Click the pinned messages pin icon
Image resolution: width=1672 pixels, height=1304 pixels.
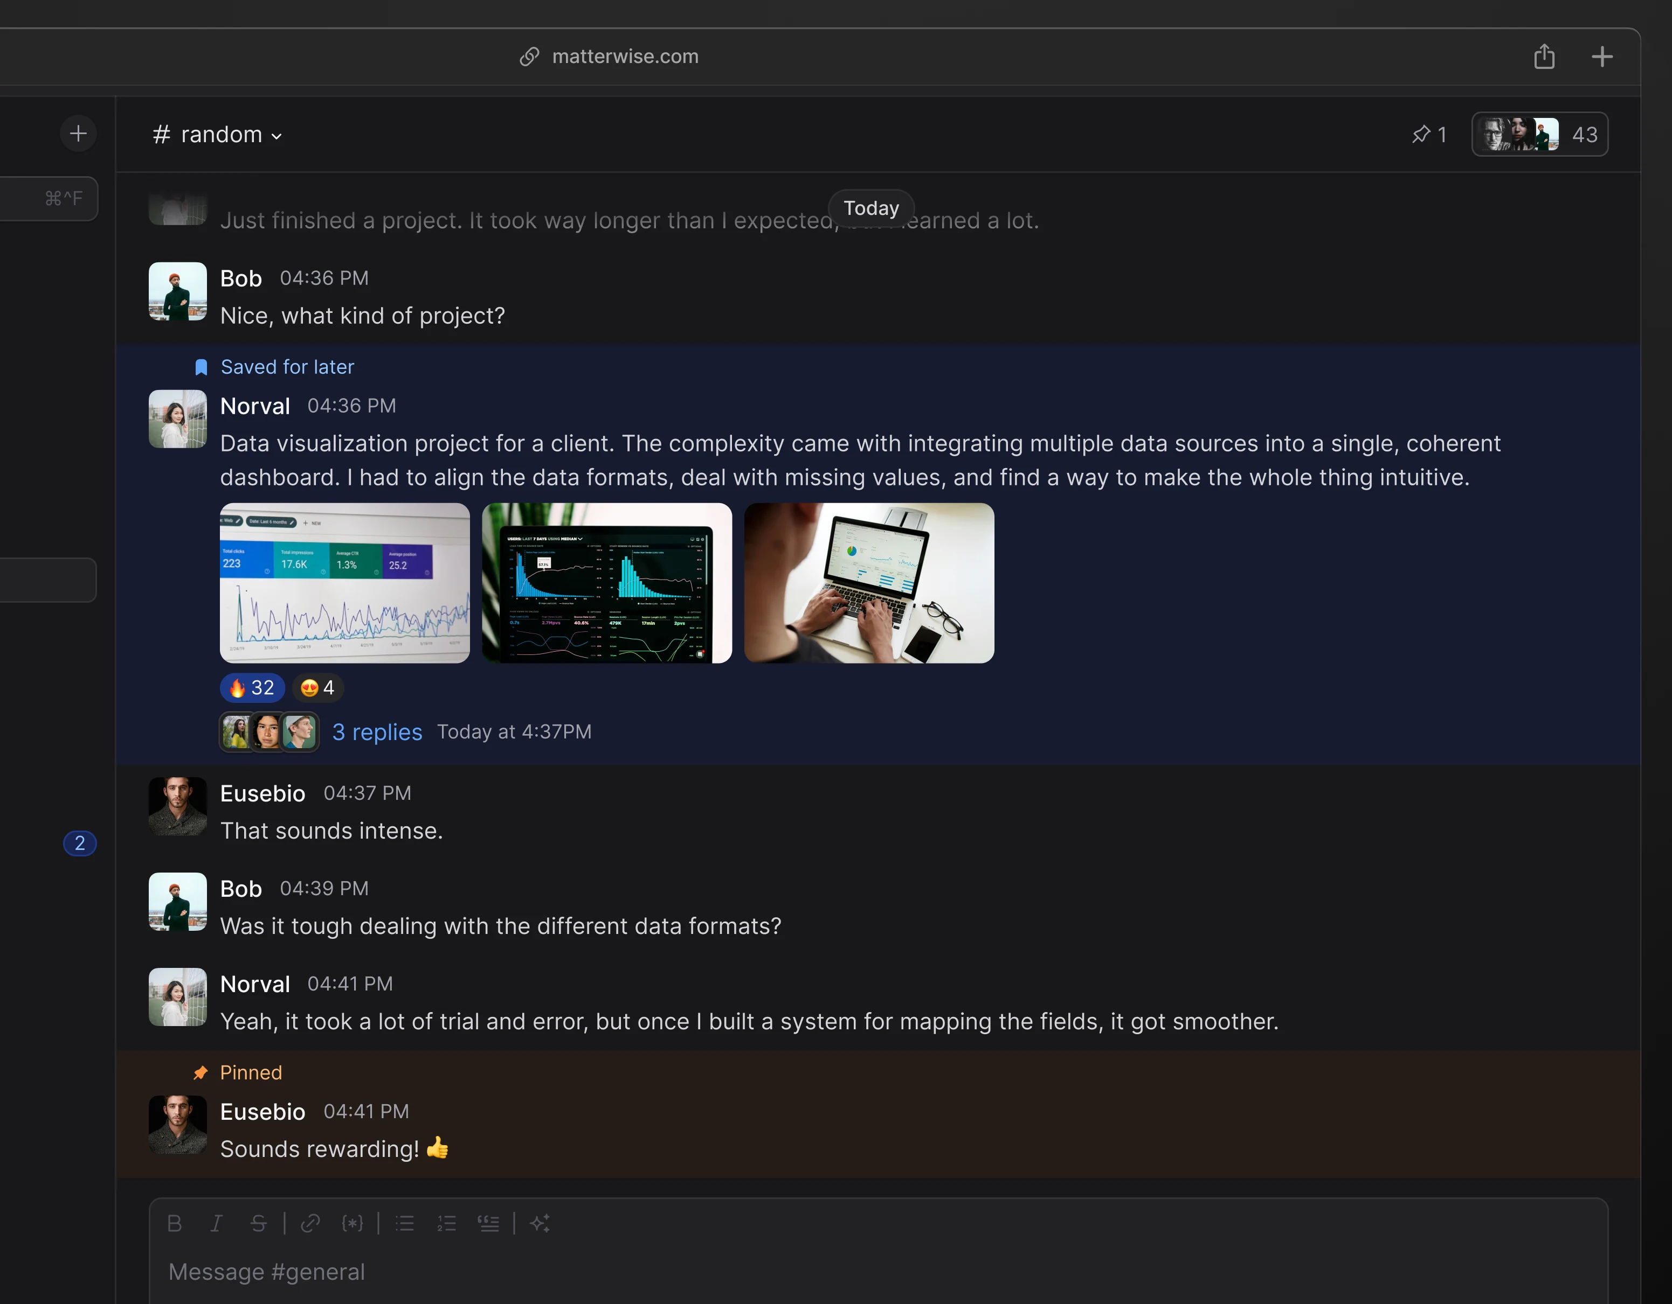pyautogui.click(x=1422, y=134)
